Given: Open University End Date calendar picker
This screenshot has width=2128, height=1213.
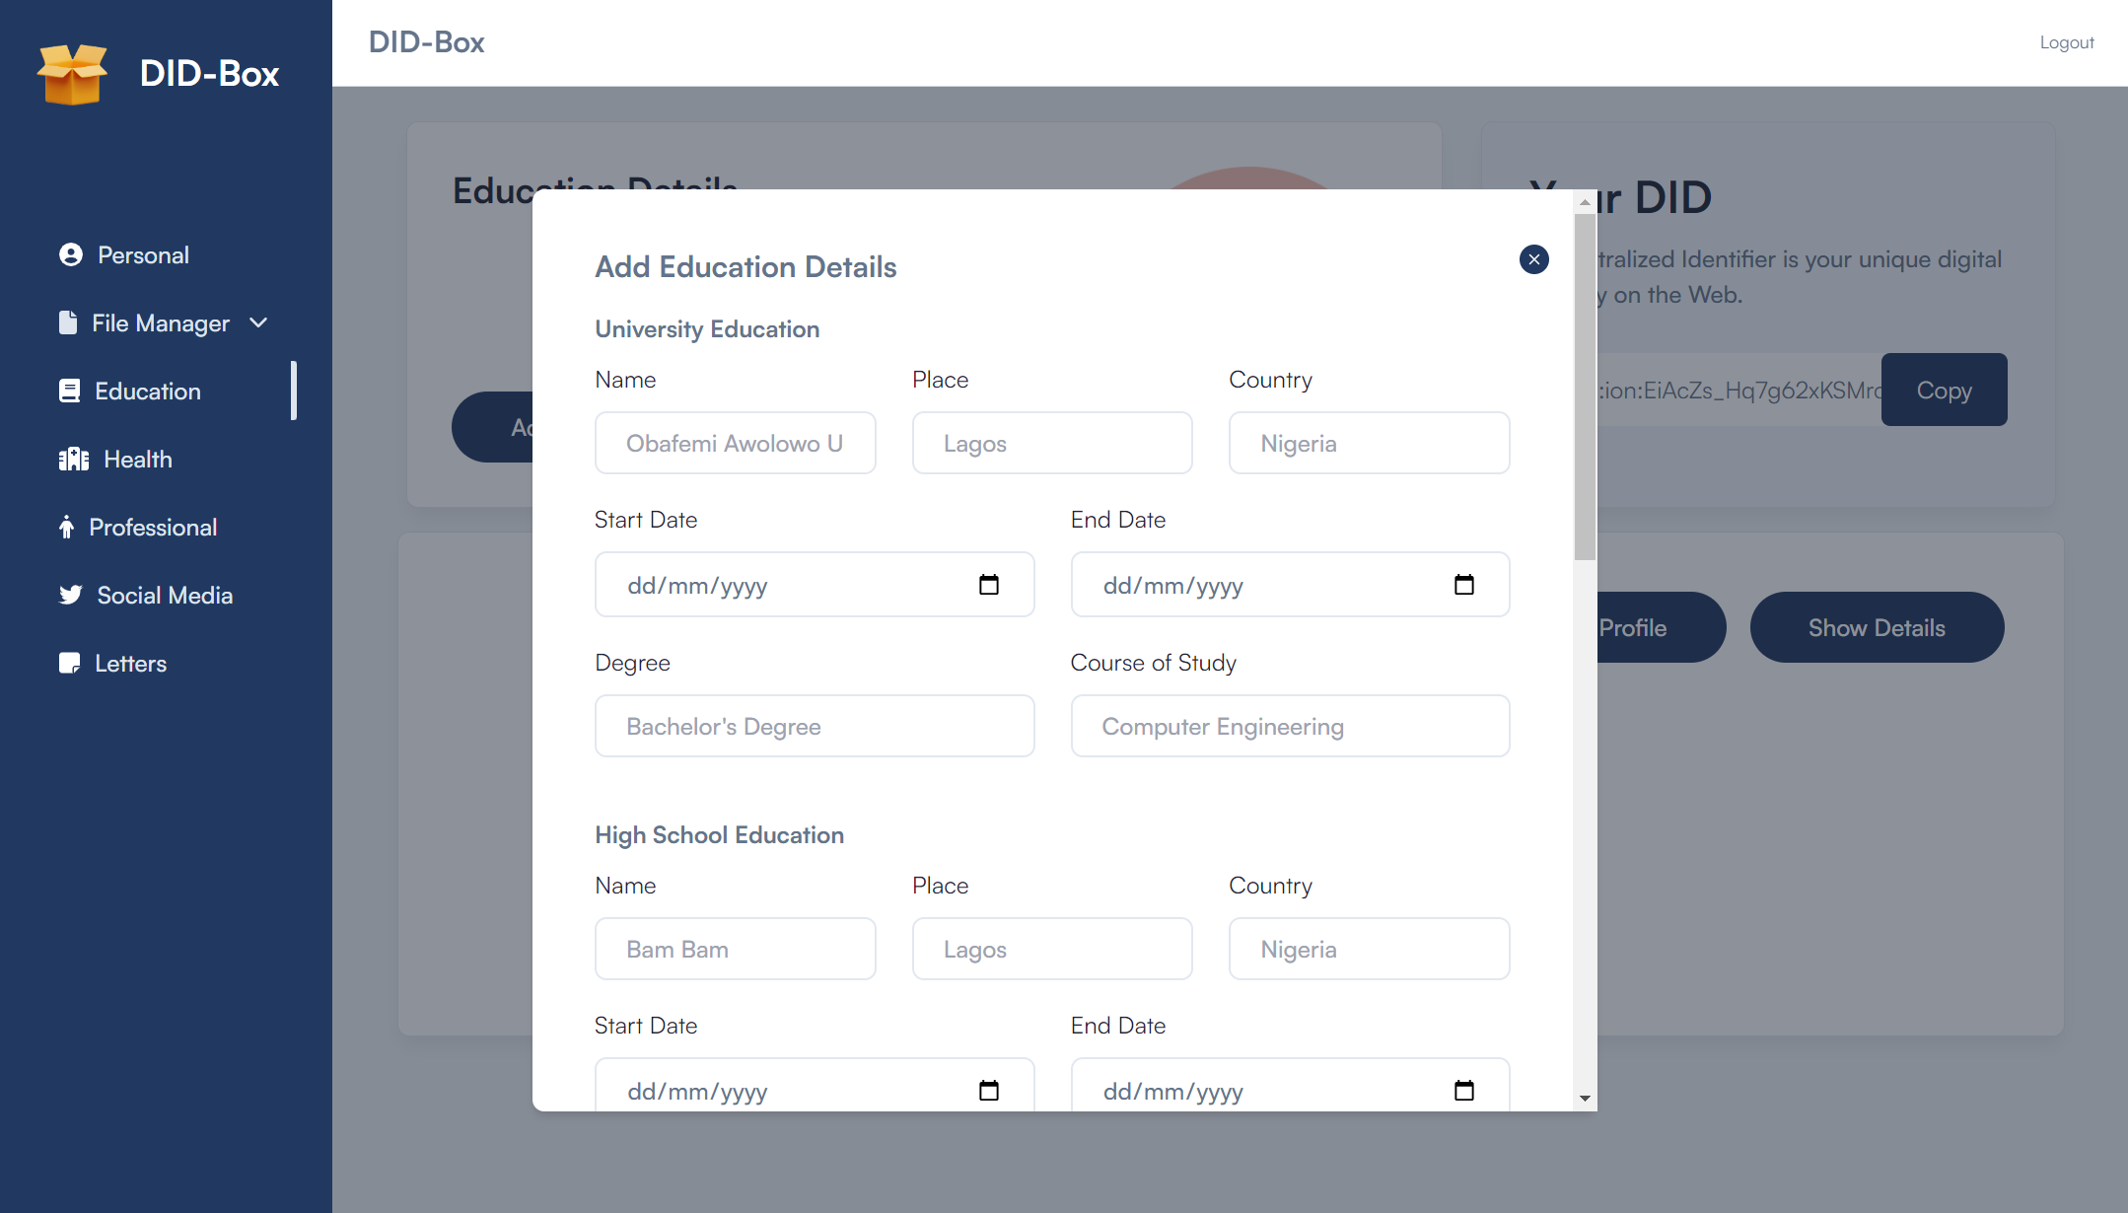Looking at the screenshot, I should coord(1463,585).
